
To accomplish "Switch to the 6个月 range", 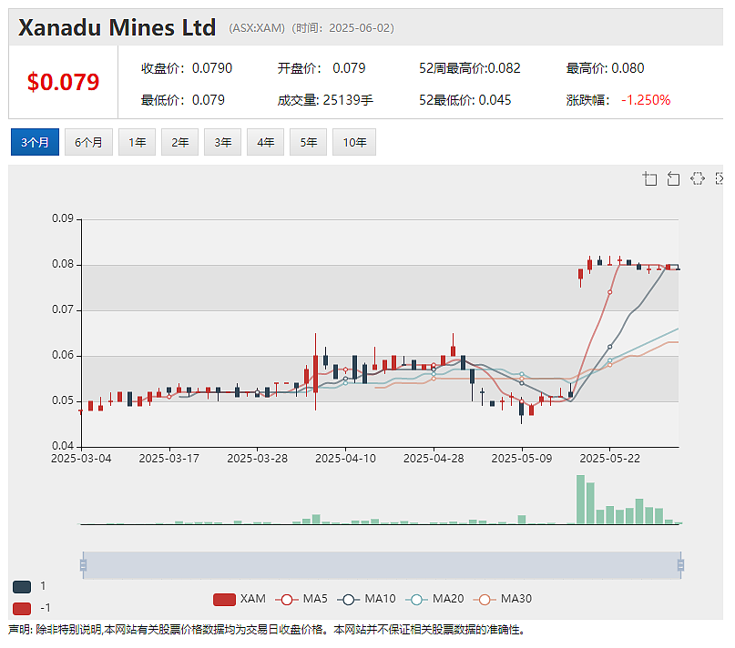I will (x=88, y=142).
